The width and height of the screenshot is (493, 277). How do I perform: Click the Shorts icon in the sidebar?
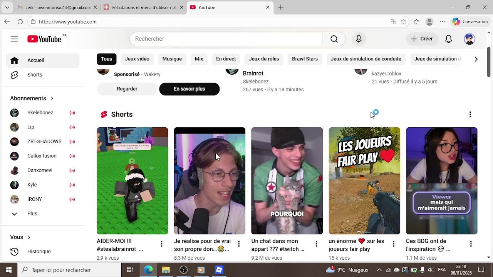click(14, 75)
